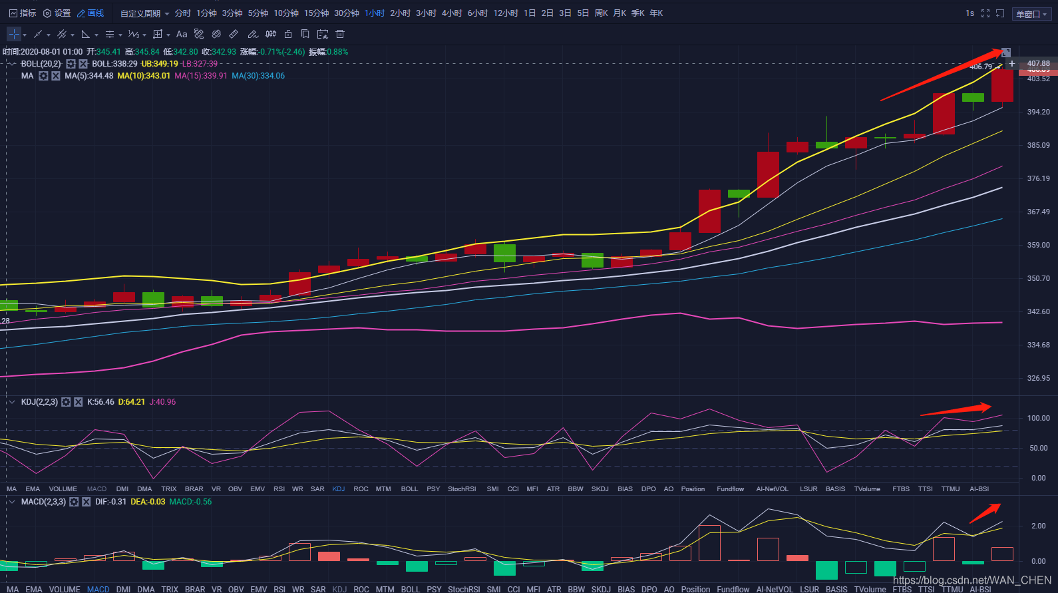The height and width of the screenshot is (593, 1058).
Task: Select BOLL in the KDJ panel indicator row
Action: 410,489
